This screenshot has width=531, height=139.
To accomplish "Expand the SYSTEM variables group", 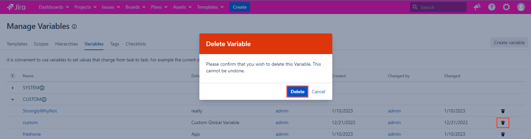I will point(13,88).
